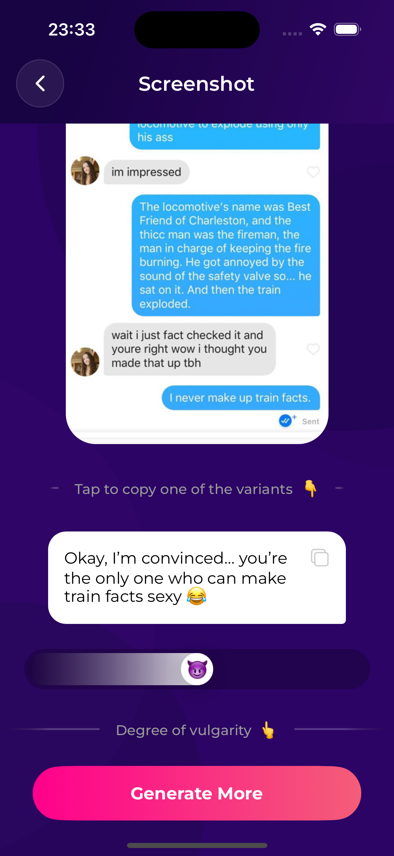Tap the 'Degree of vulgarity' label
Image resolution: width=394 pixels, height=856 pixels.
[x=183, y=730]
